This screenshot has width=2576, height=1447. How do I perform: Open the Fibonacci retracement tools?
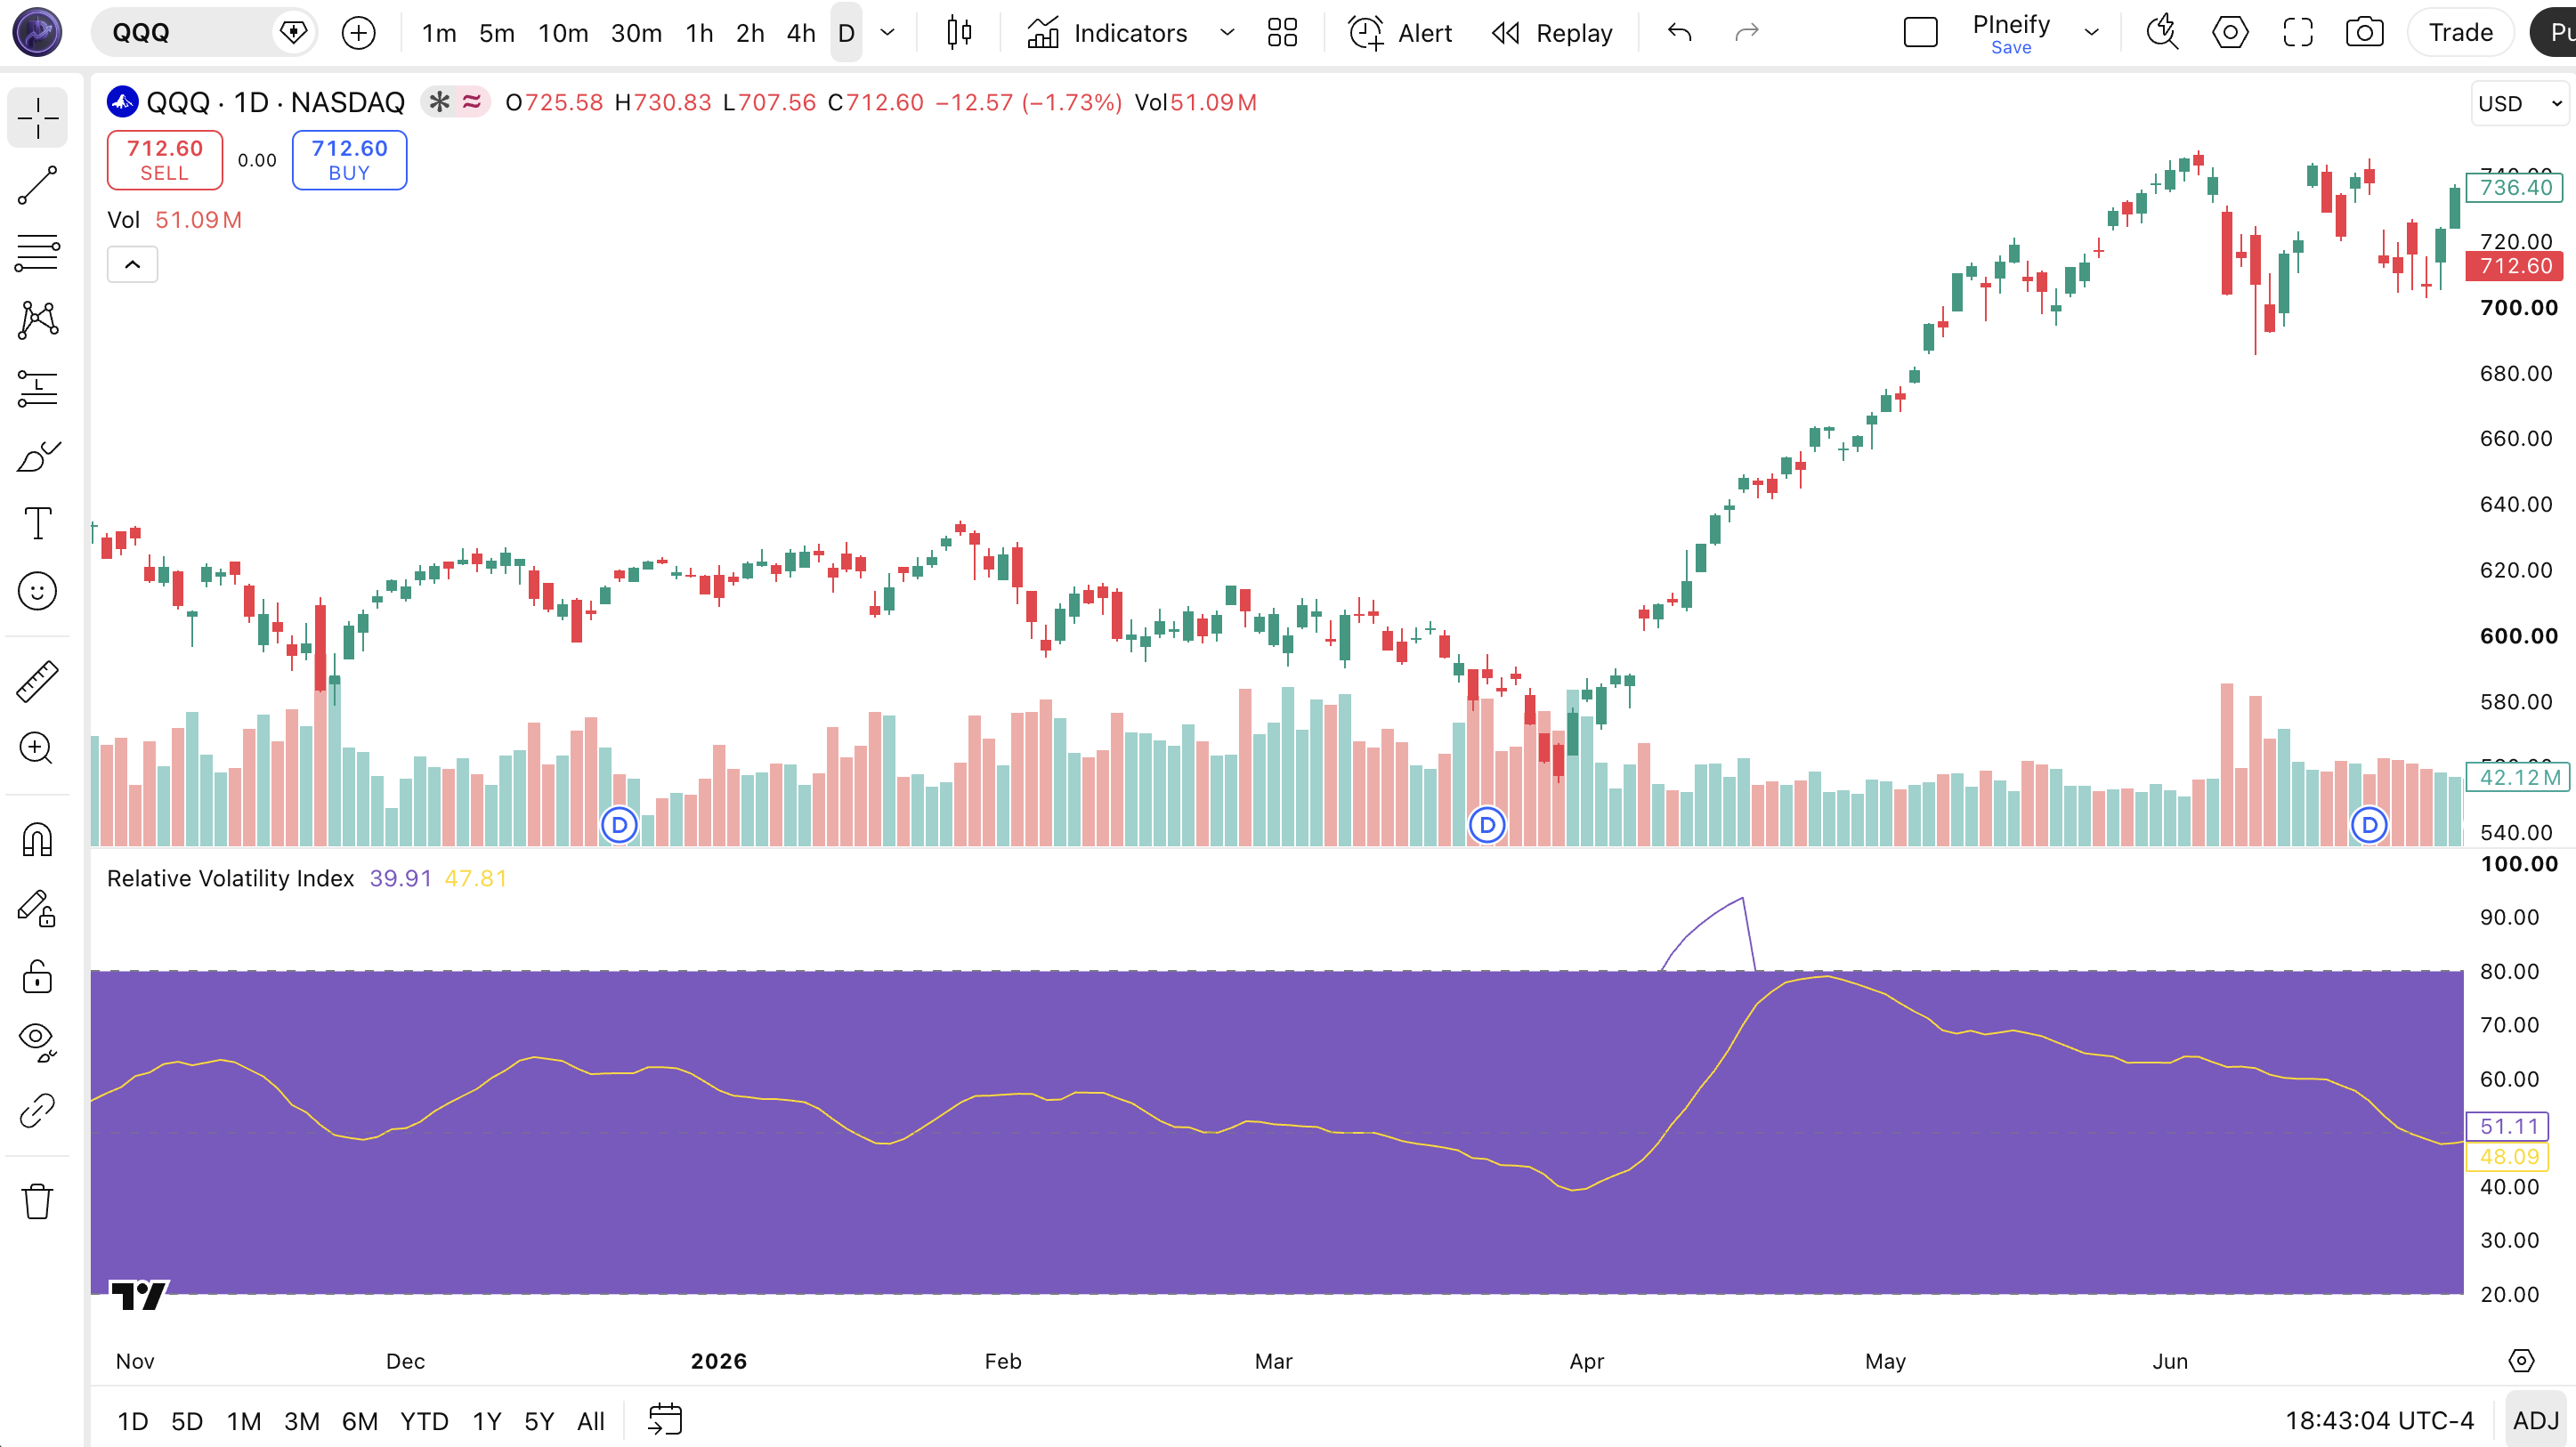(37, 253)
